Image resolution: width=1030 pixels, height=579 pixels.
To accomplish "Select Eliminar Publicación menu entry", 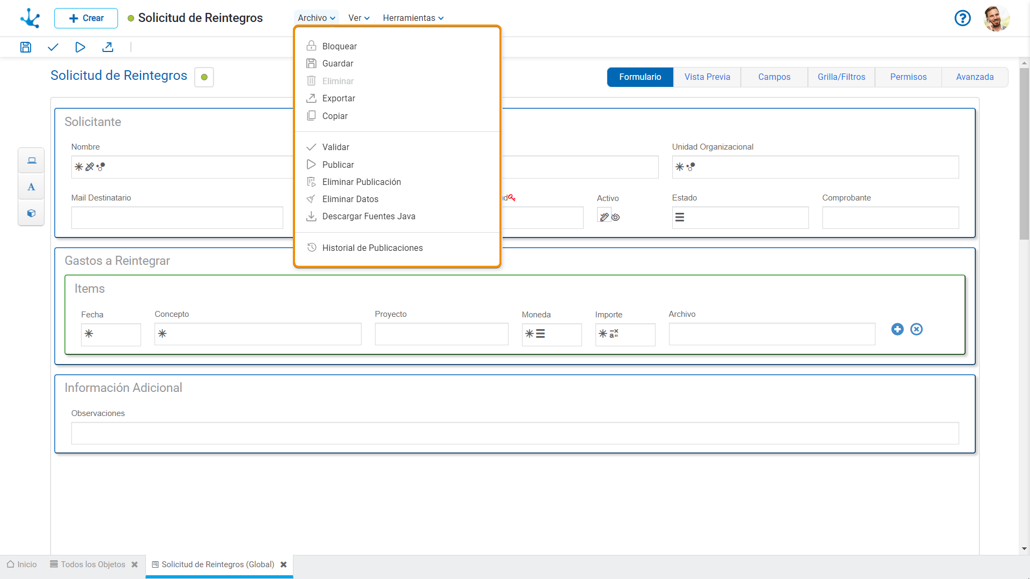I will click(397, 182).
